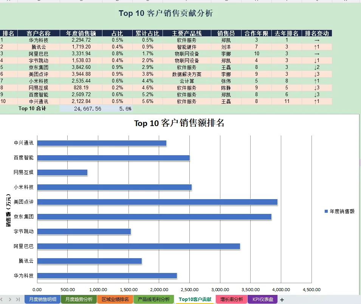Click the 去年排名 header cell

pyautogui.click(x=287, y=33)
